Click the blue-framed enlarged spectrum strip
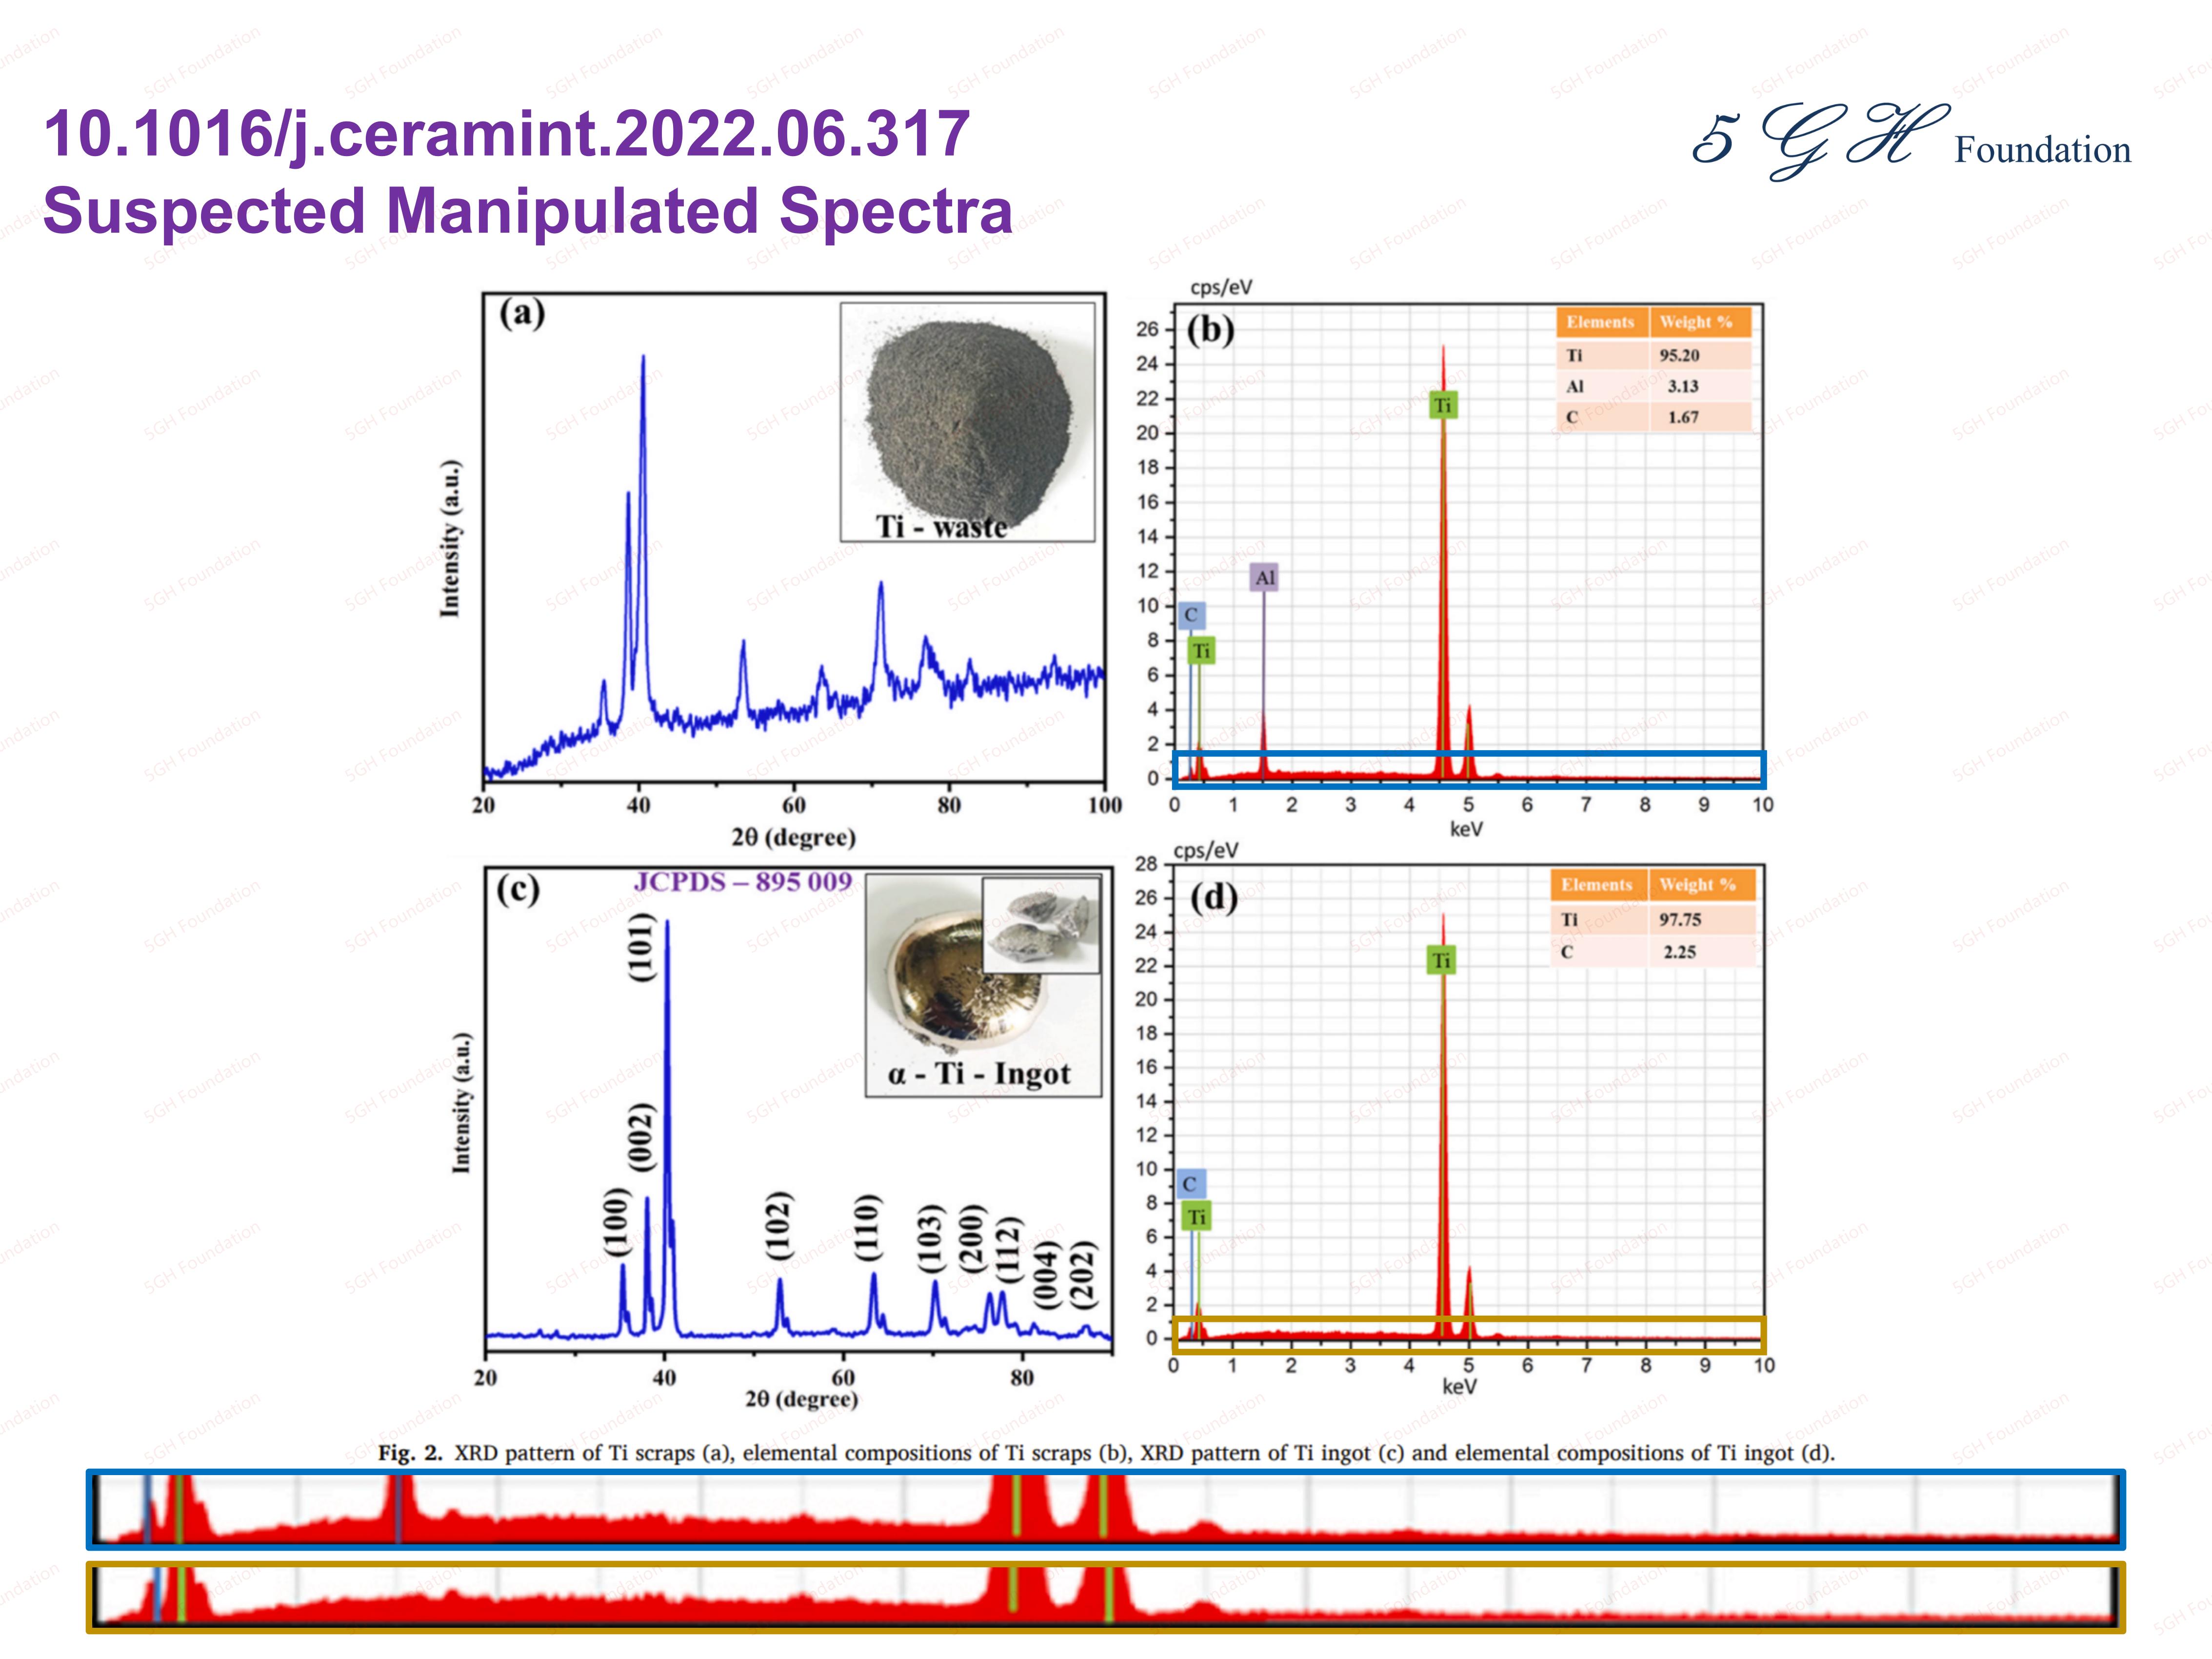This screenshot has width=2212, height=1659. click(1105, 1509)
